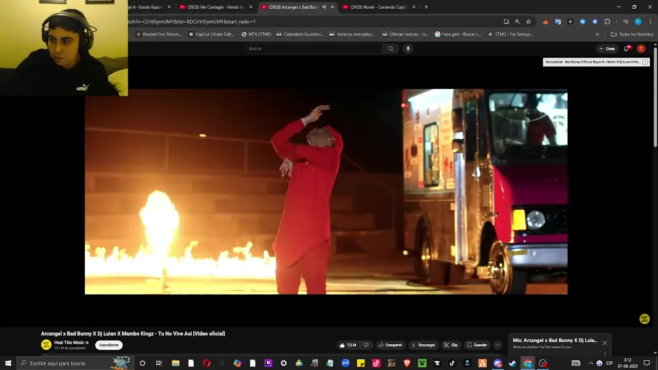
Task: Open the Mix playlist options three dots
Action: (605, 354)
